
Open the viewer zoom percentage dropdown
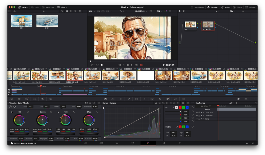pos(91,11)
